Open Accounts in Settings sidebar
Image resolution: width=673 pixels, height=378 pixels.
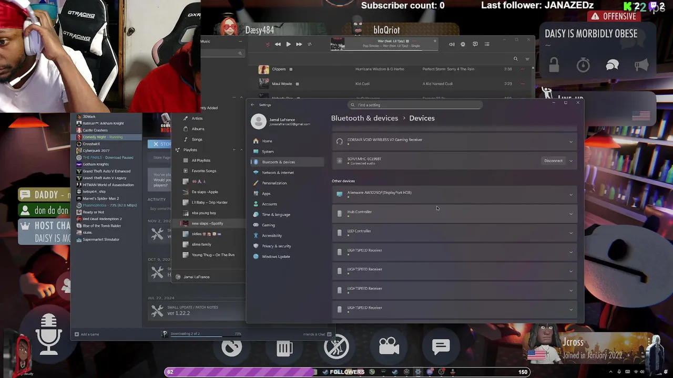[288, 204]
